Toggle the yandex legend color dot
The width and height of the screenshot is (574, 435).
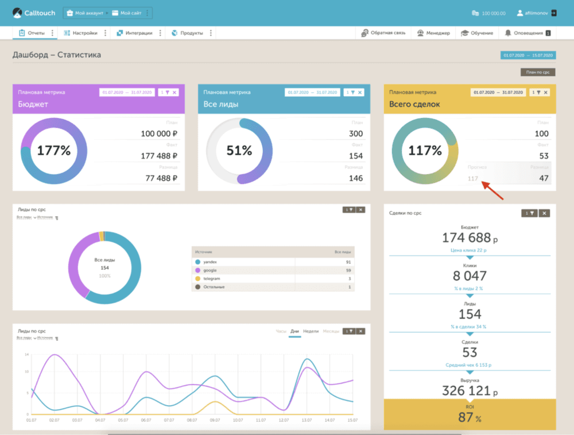(197, 262)
